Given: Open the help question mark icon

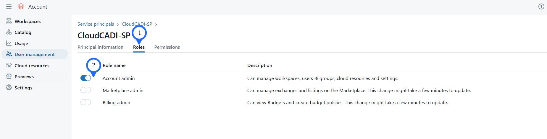Looking at the screenshot, I should tap(541, 6).
